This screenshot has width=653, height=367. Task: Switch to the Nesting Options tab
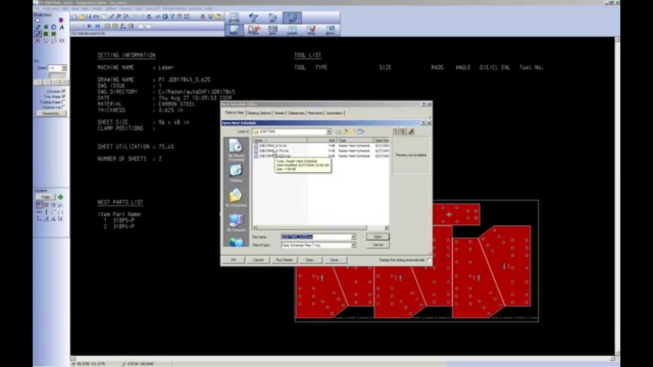(259, 113)
